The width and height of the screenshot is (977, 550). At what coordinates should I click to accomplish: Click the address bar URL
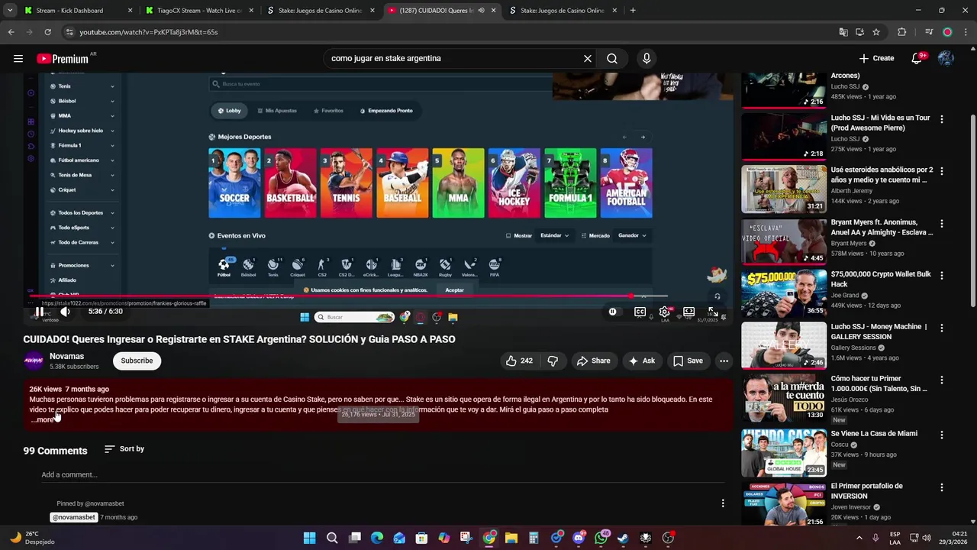(149, 32)
